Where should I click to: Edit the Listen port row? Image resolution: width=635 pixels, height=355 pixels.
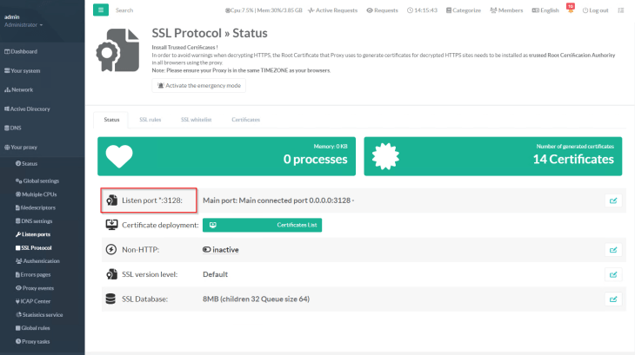[613, 201]
